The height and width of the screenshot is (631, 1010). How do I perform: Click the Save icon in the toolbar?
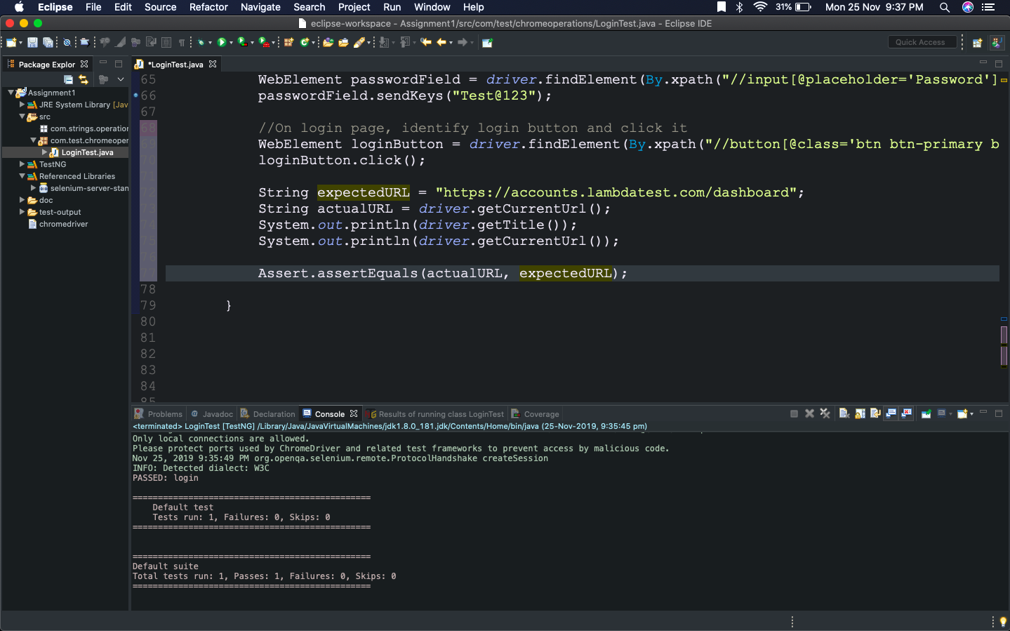point(32,43)
